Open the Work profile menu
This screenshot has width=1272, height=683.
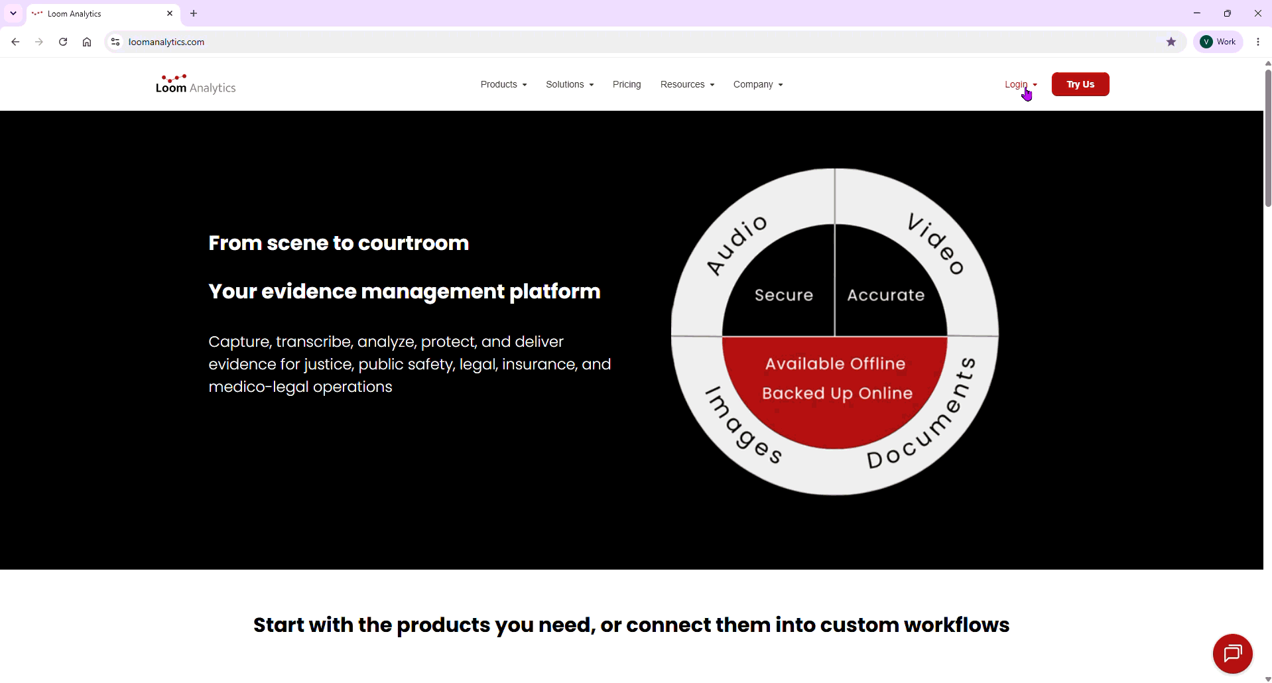pos(1218,42)
